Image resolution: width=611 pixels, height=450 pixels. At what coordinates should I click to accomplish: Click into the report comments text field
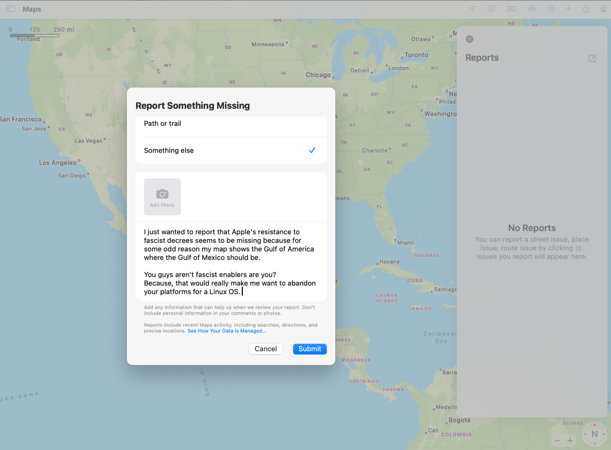point(231,262)
